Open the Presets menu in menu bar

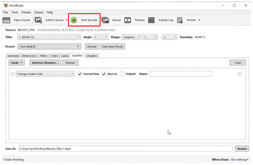(x=26, y=12)
